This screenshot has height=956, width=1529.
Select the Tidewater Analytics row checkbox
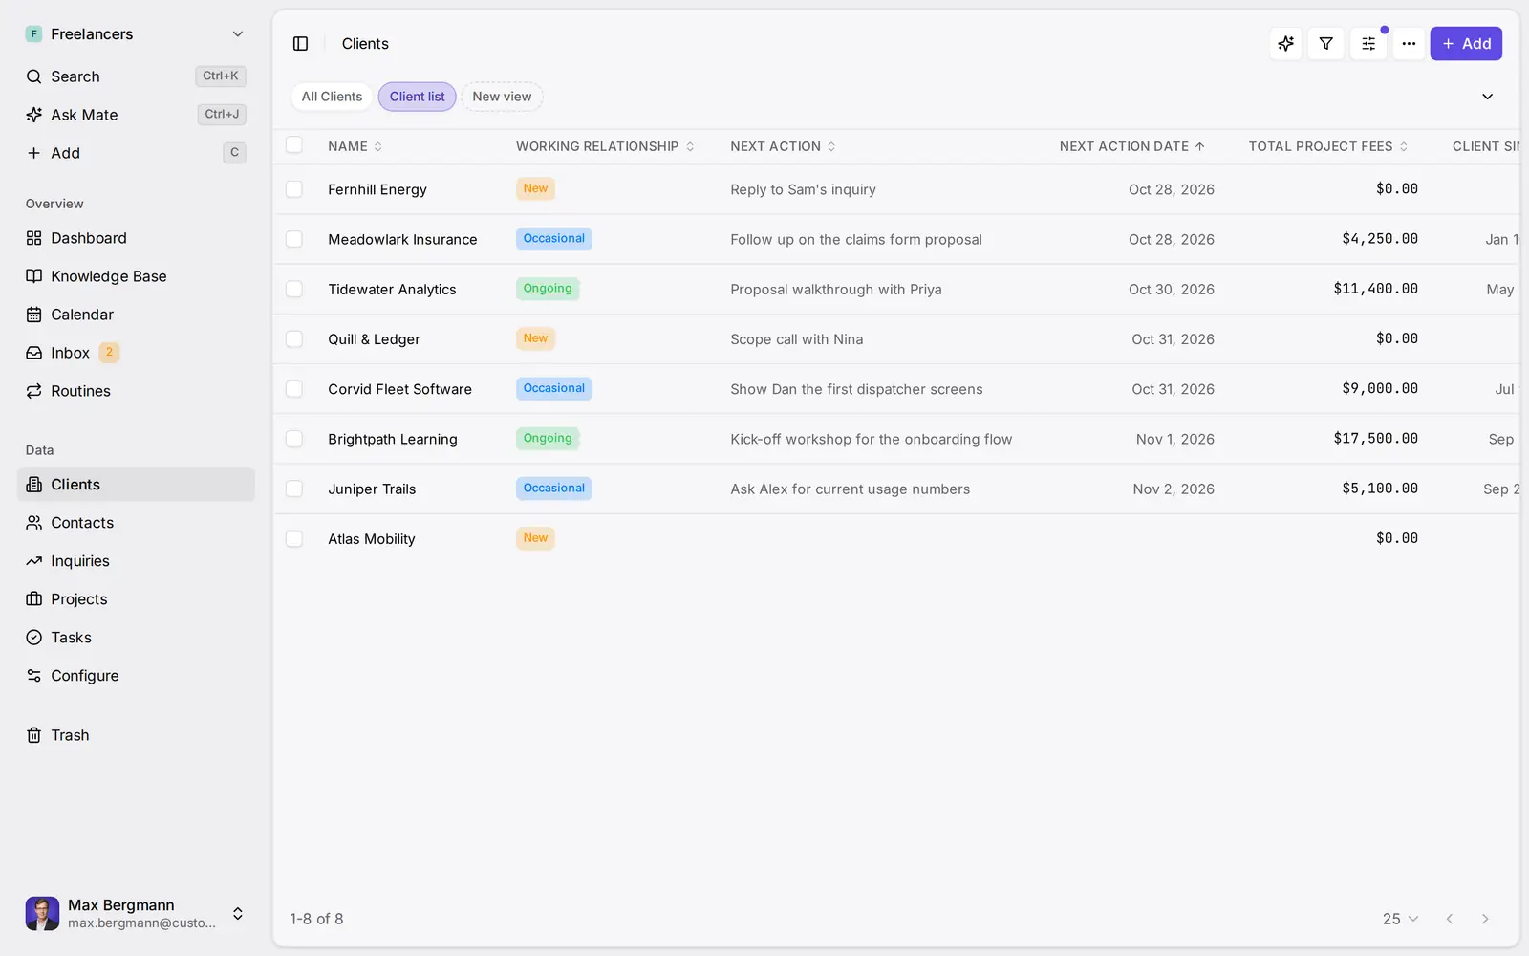(x=294, y=289)
